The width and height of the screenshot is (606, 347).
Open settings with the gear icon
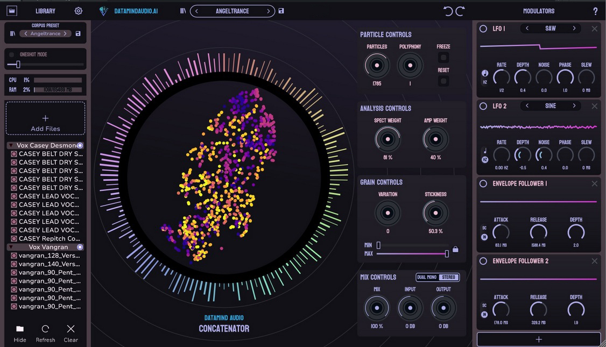(79, 11)
